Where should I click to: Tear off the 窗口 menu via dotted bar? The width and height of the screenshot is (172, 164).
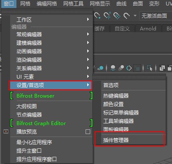click(x=47, y=12)
